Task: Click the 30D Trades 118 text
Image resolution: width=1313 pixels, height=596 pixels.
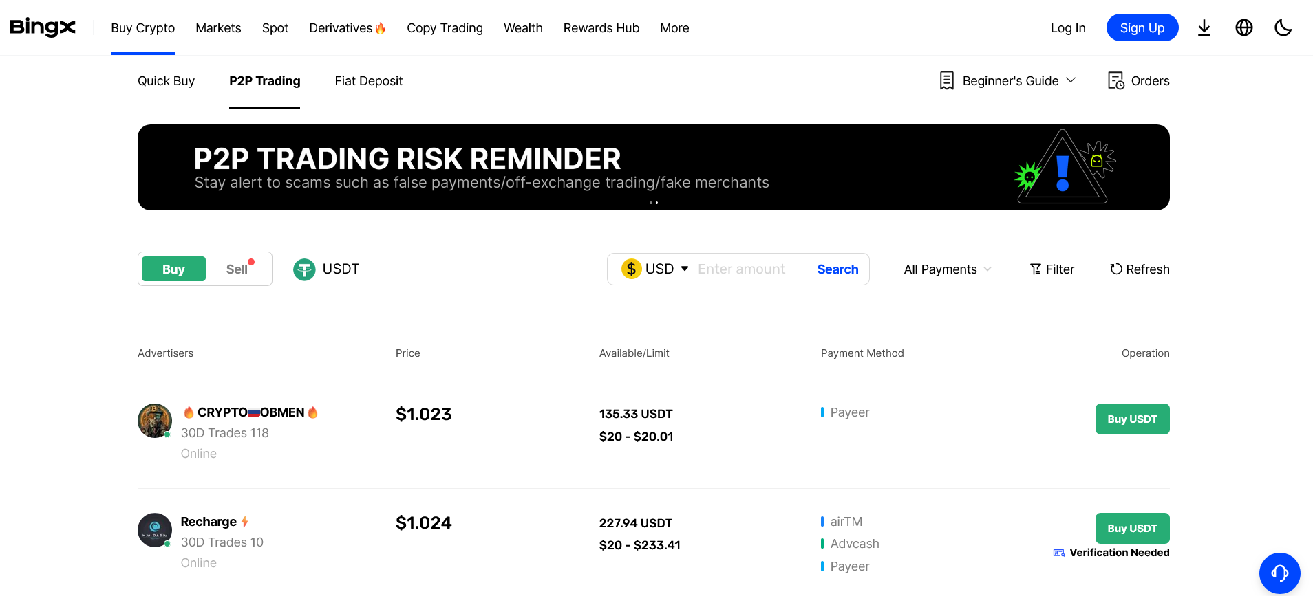Action: point(225,433)
